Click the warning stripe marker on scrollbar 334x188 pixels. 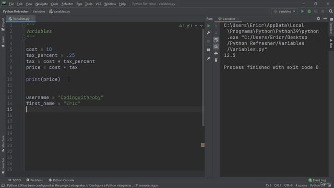[x=202, y=145]
